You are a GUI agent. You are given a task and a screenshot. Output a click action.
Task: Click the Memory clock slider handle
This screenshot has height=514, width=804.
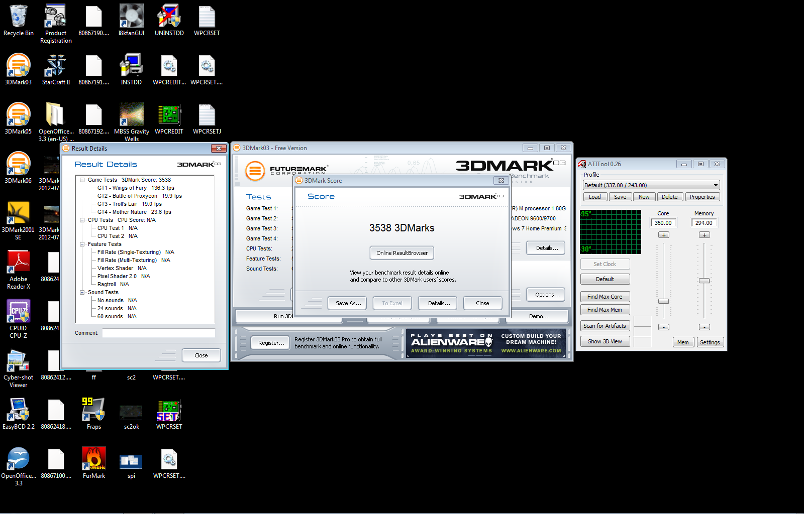(x=705, y=281)
